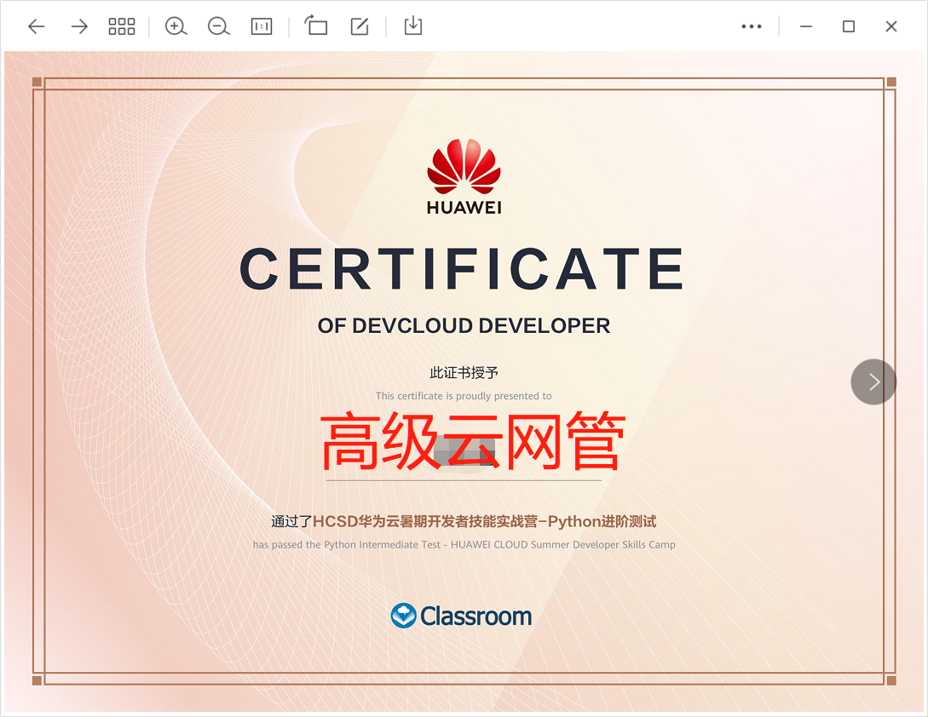
Task: Go to the previous image with back arrow
Action: (37, 26)
